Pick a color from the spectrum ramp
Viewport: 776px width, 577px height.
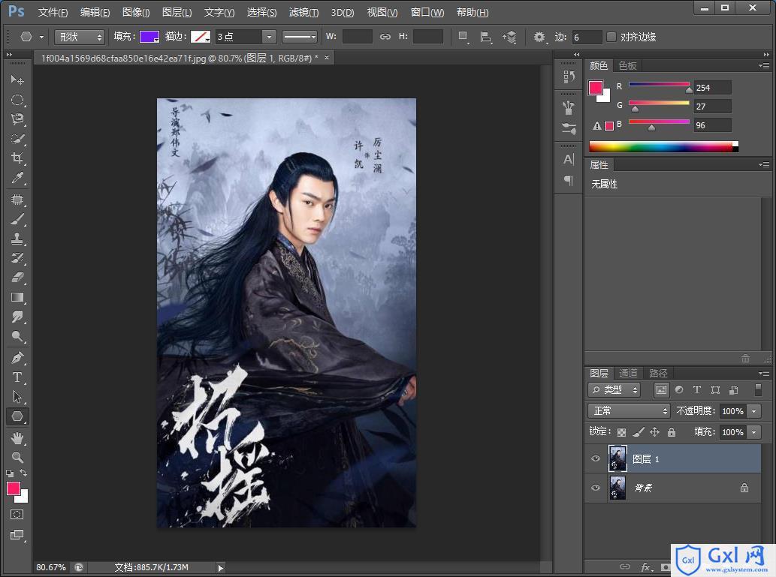pos(663,146)
